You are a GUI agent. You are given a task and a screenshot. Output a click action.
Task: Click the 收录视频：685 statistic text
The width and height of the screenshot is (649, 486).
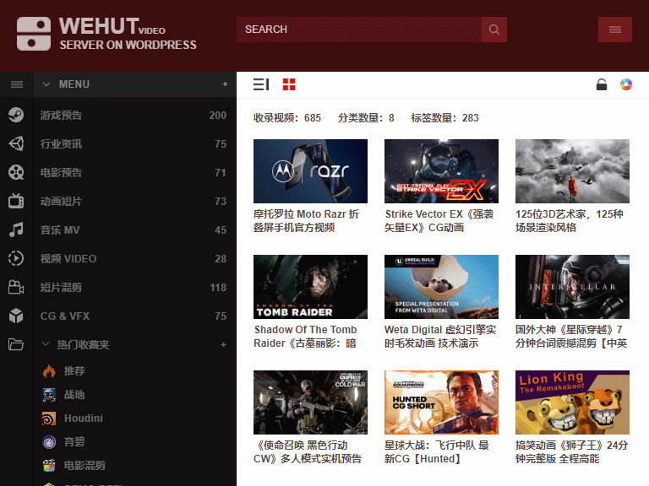coord(287,118)
